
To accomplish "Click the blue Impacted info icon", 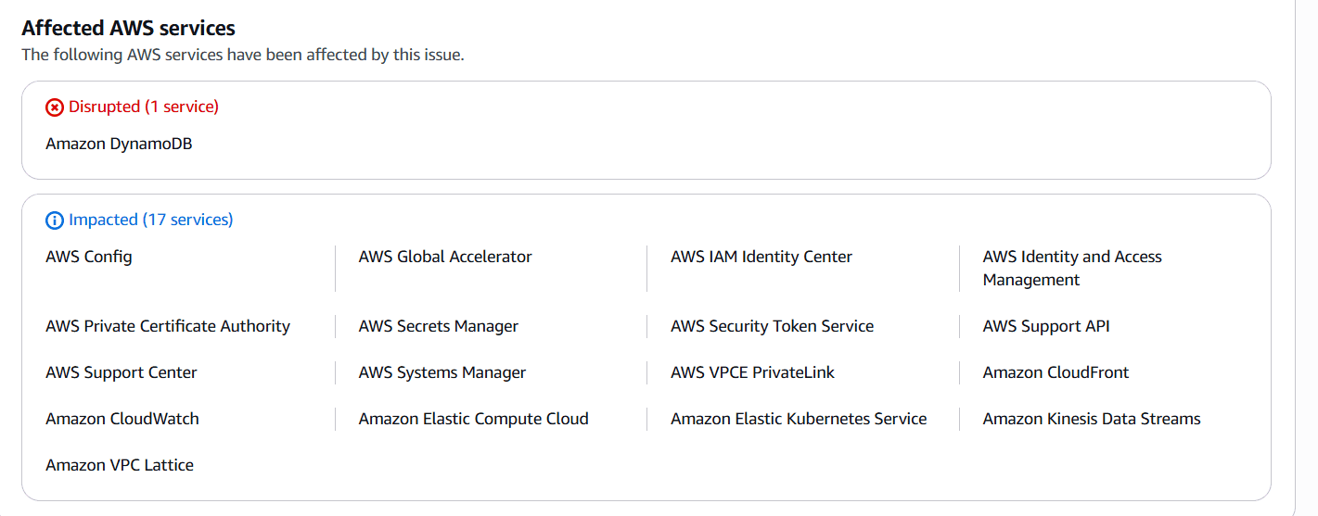I will (x=55, y=220).
